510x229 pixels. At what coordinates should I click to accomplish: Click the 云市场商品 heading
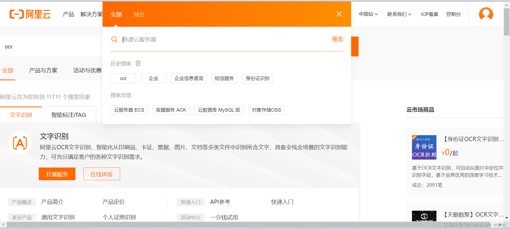pyautogui.click(x=420, y=110)
